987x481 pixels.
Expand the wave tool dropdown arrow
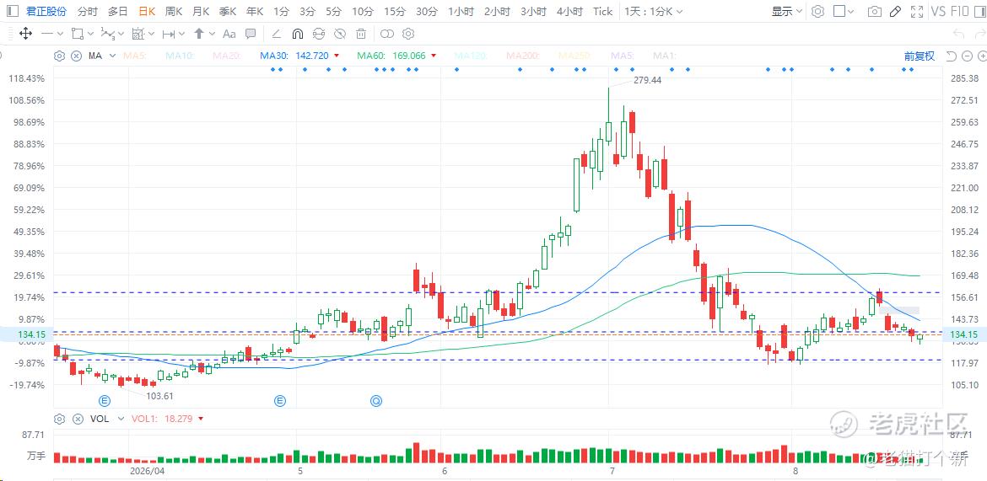coord(121,34)
